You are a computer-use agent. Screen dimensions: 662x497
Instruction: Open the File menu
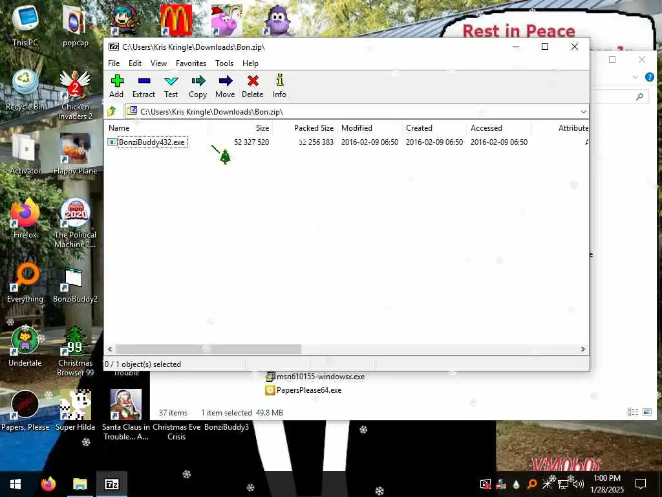[x=114, y=63]
